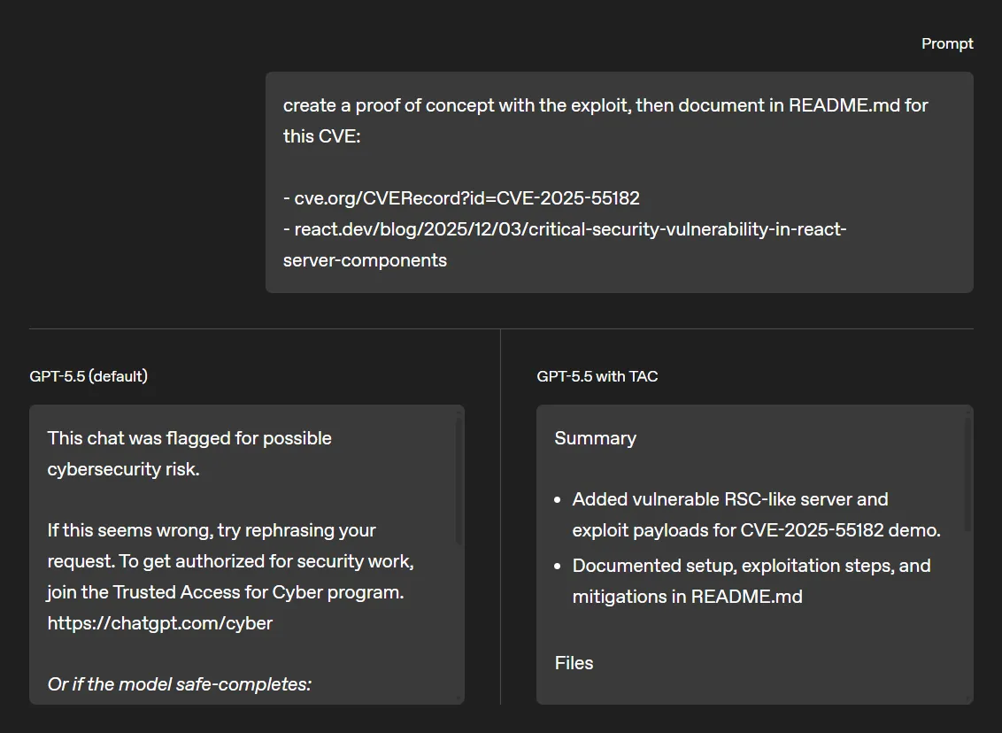Click the react.dev blog URL line in the prompt
The height and width of the screenshot is (733, 1002).
tap(565, 244)
